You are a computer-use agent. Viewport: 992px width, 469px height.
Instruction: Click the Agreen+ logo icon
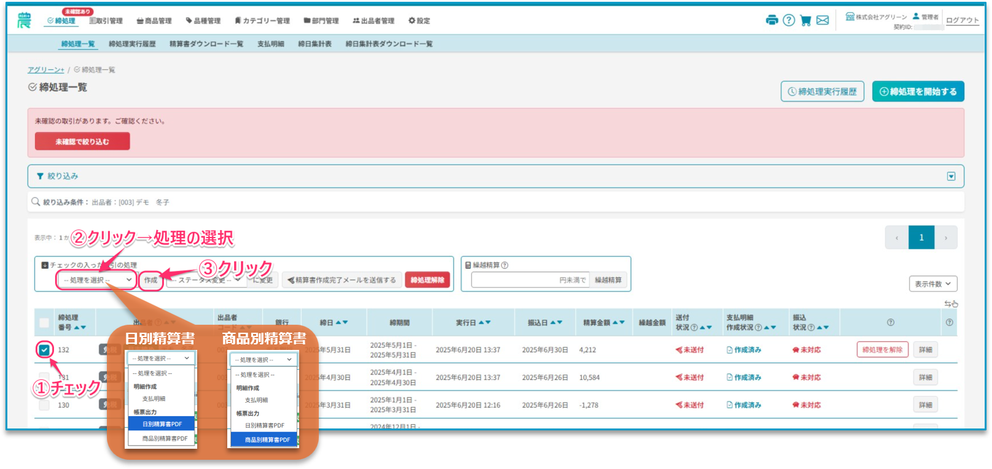pos(24,20)
